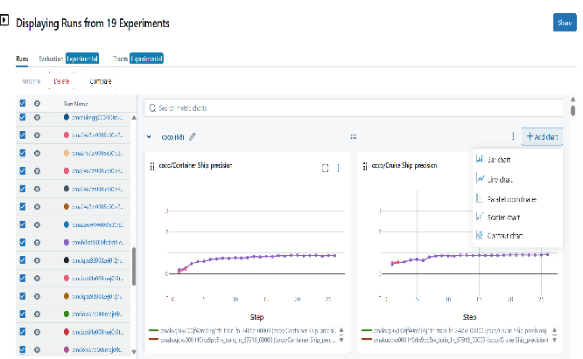This screenshot has width=583, height=359.
Task: Collapse the coco chart section chevron
Action: [149, 137]
